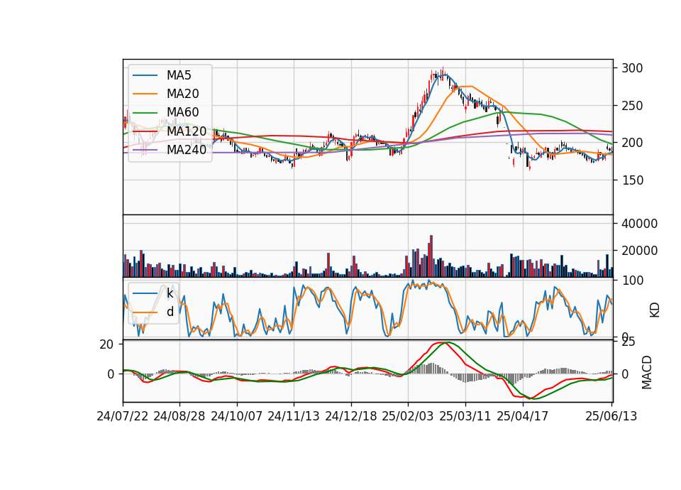Click the 200 price axis tick
The height and width of the screenshot is (490, 681).
click(x=632, y=143)
